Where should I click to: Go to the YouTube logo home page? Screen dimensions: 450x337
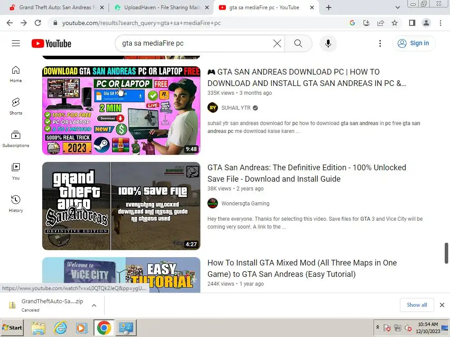point(51,43)
